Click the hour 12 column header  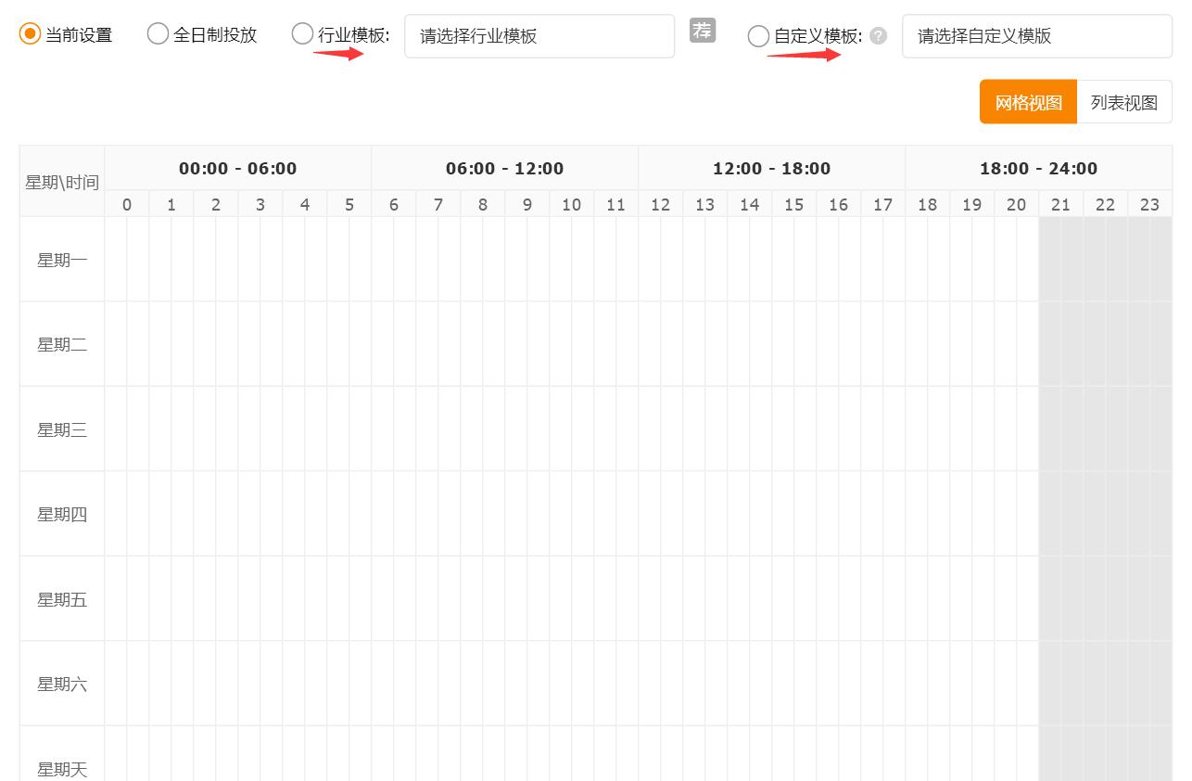click(x=661, y=203)
